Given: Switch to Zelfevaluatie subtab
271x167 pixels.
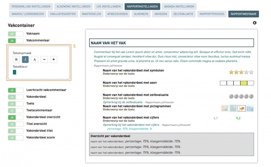Looking at the screenshot, I should pyautogui.click(x=183, y=14).
